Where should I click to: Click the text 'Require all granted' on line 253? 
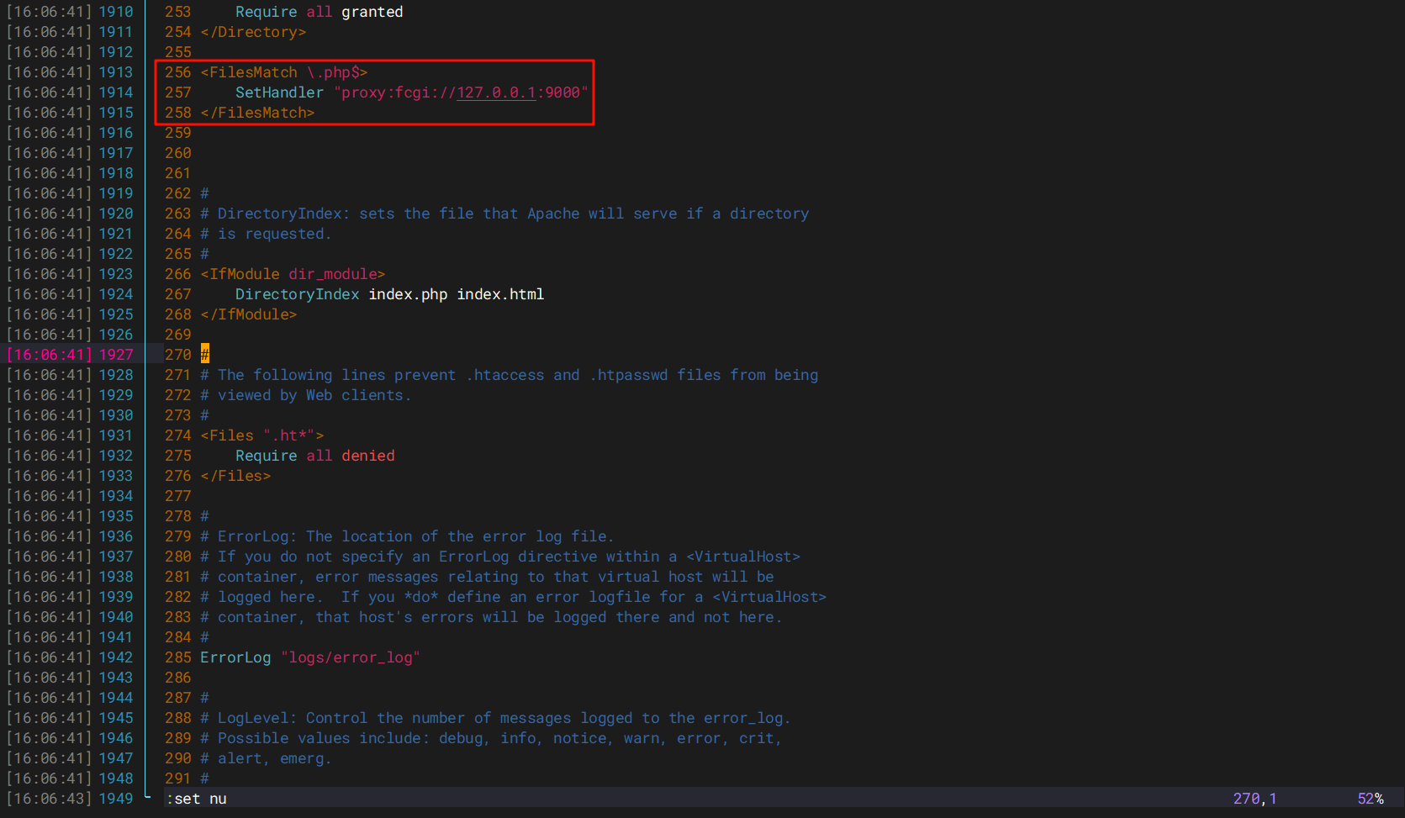319,12
